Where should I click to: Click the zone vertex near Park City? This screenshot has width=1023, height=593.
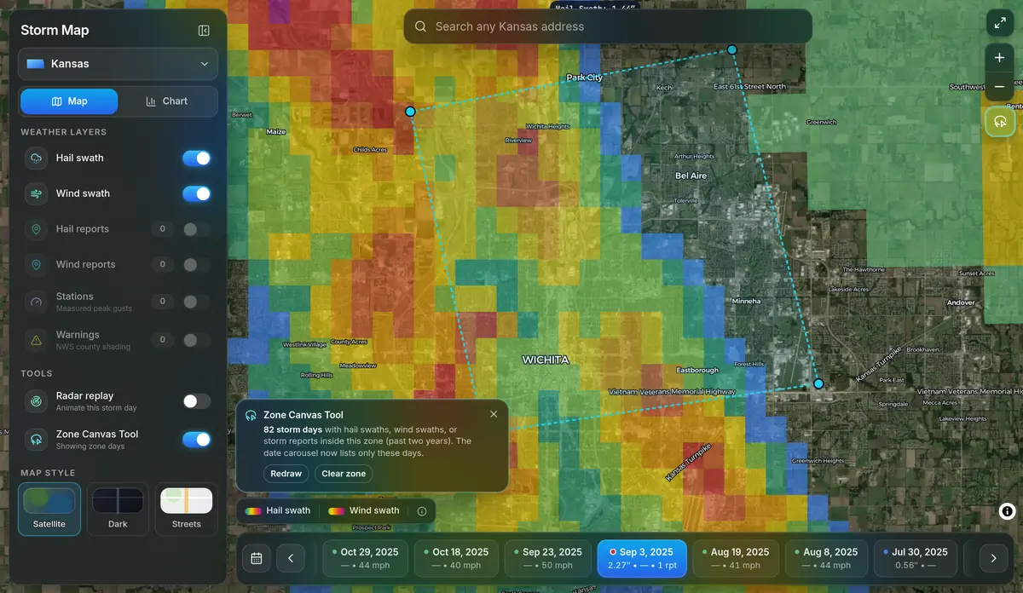731,50
